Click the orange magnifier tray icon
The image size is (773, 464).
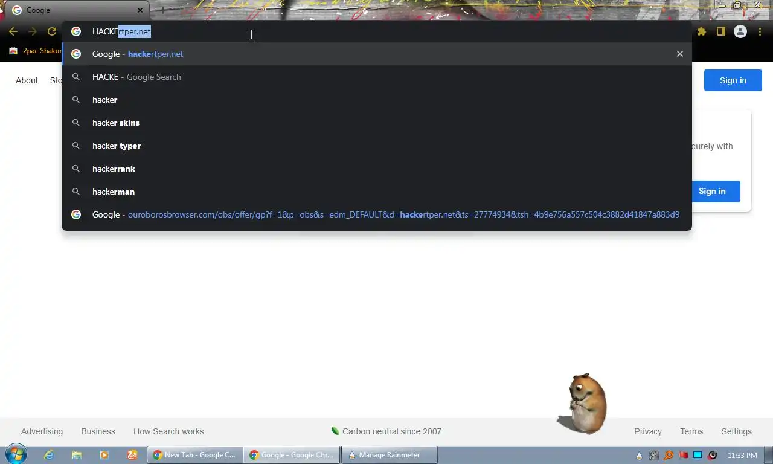669,456
